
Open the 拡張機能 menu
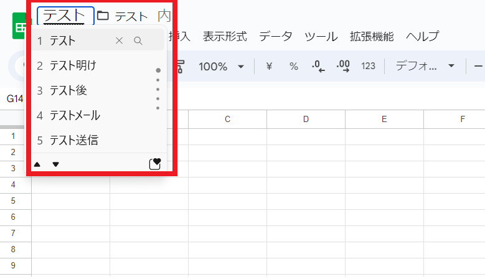coord(372,36)
